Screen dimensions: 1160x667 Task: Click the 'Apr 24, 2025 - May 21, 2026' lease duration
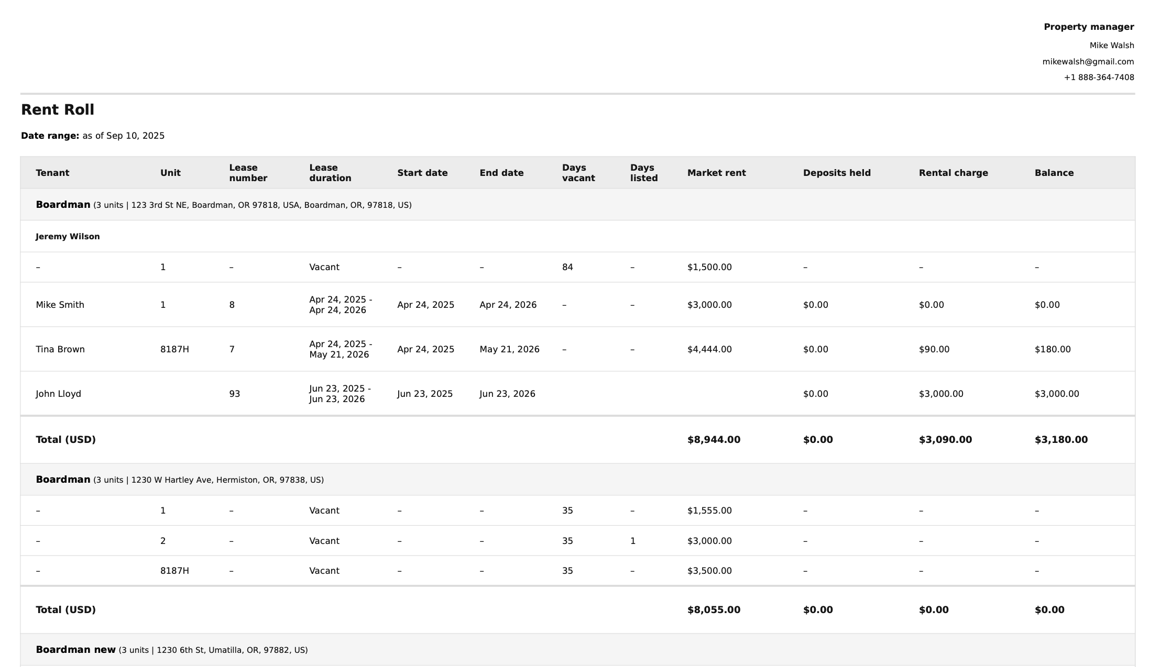[x=341, y=350]
